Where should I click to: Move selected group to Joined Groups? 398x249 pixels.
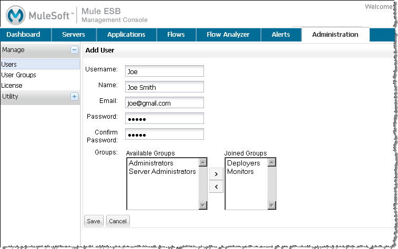click(216, 173)
